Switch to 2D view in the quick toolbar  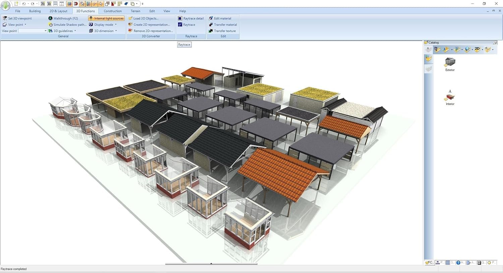click(43, 4)
